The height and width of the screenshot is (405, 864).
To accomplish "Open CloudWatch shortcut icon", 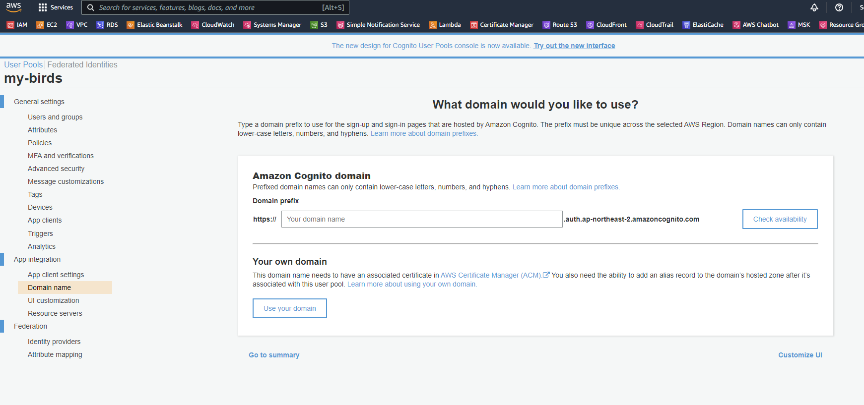I will point(195,25).
